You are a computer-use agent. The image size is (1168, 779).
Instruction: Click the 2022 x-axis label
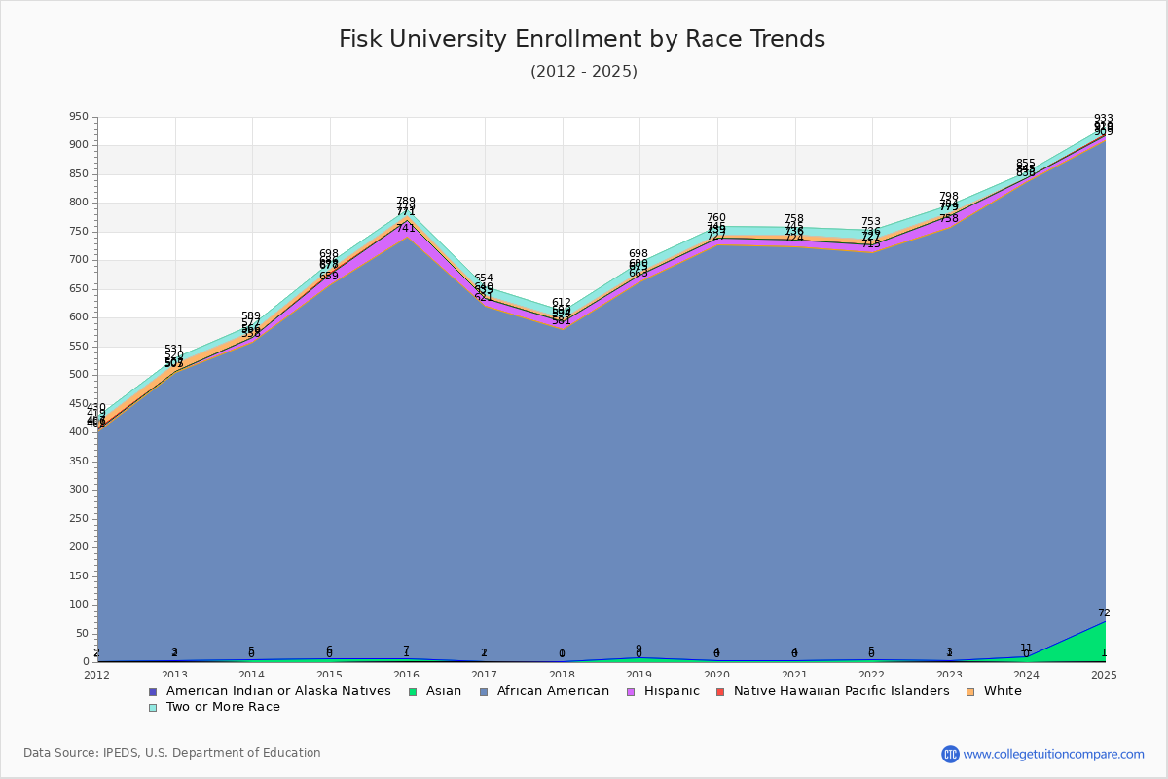[872, 675]
